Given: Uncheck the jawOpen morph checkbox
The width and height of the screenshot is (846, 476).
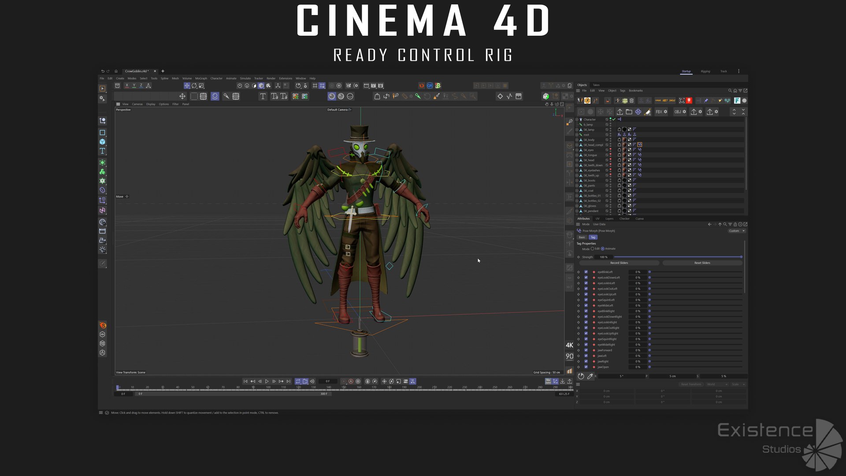Looking at the screenshot, I should click(586, 367).
